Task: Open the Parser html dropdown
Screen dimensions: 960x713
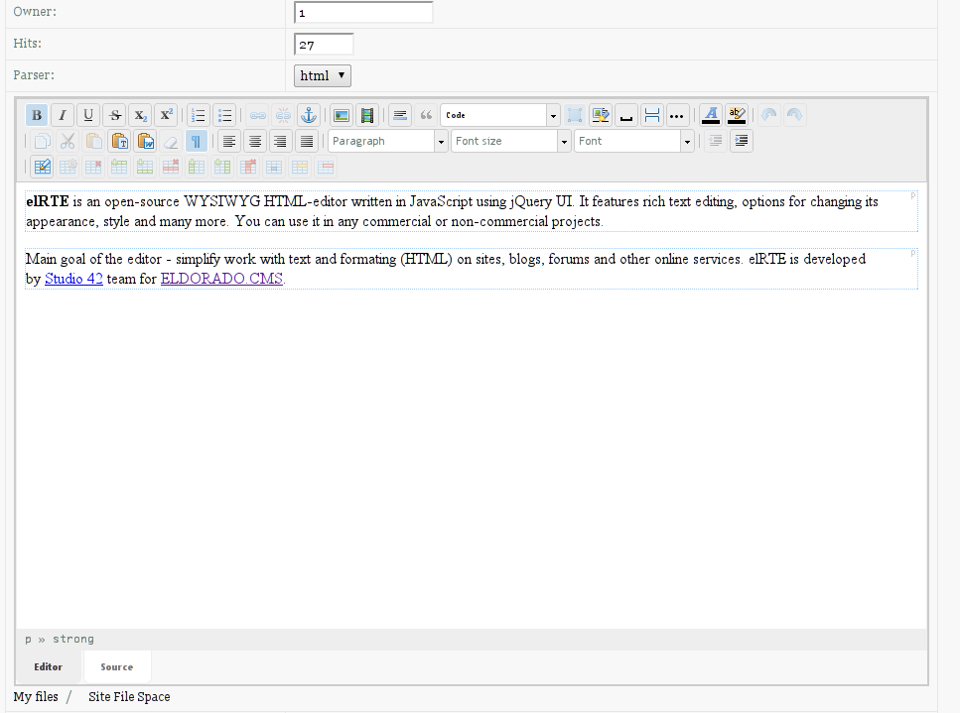Action: coord(323,75)
